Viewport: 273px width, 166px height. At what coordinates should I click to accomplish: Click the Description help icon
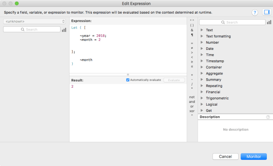[268, 117]
